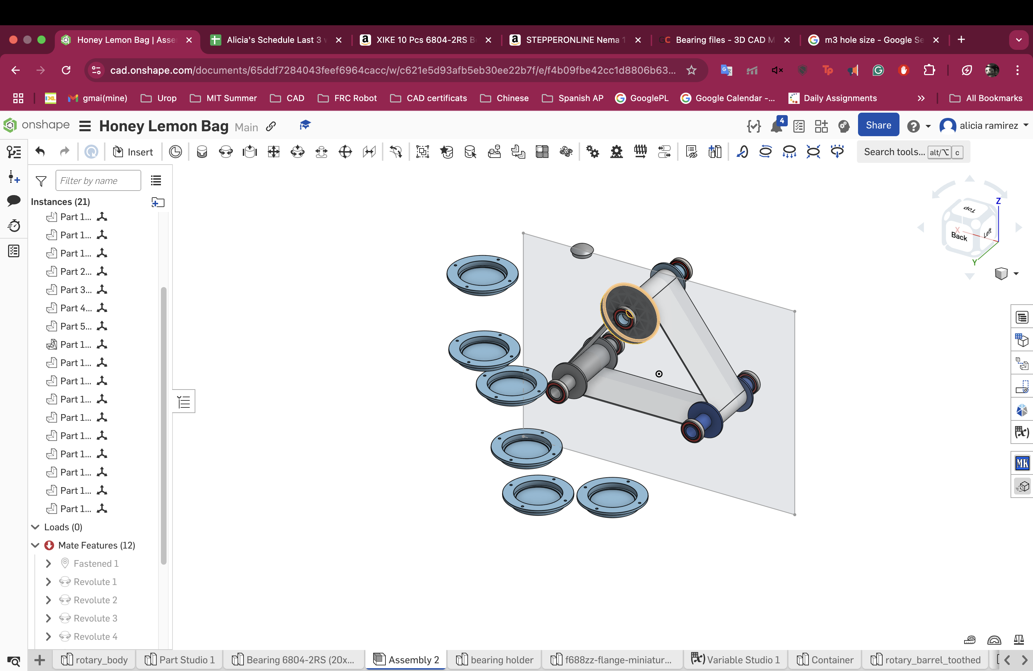The width and height of the screenshot is (1033, 671).
Task: Click the Share button
Action: point(878,125)
